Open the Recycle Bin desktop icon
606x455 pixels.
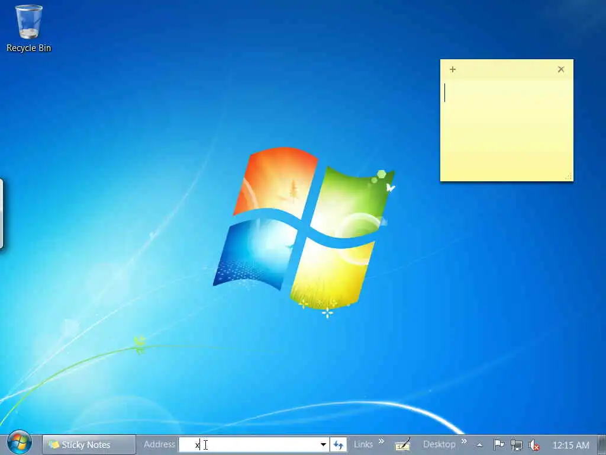(x=28, y=28)
